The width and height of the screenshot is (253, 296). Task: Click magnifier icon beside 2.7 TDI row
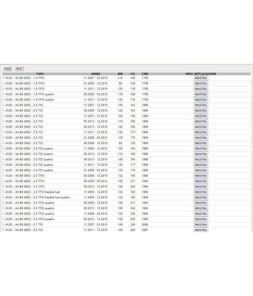[x=4, y=225]
